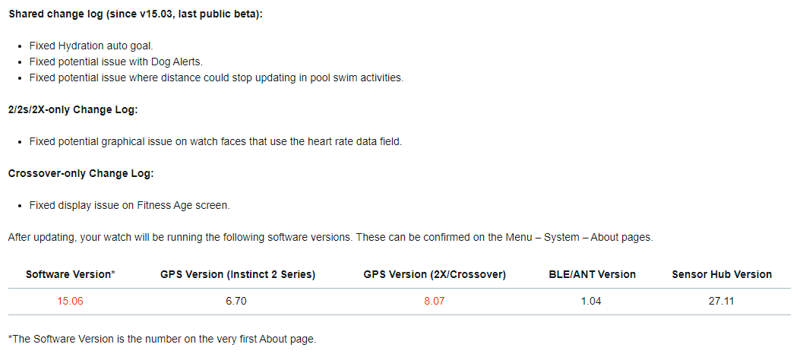The width and height of the screenshot is (806, 357).
Task: Click the Sensor Hub Version column header
Action: (722, 274)
